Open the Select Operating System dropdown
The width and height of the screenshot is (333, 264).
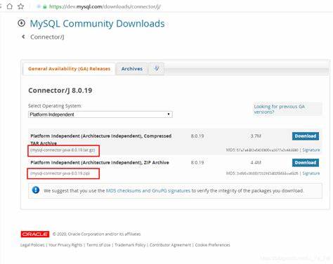click(x=100, y=114)
